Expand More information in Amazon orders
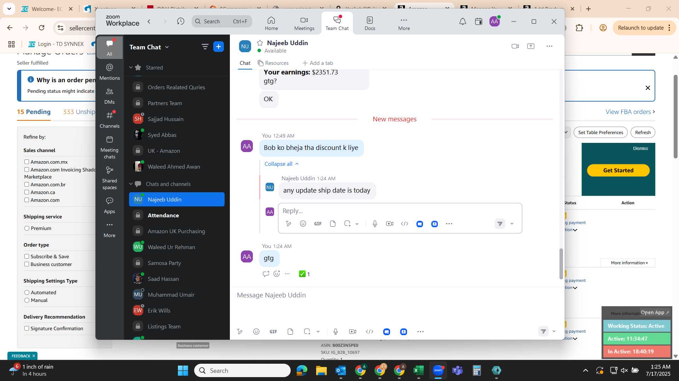Image resolution: width=679 pixels, height=381 pixels. click(x=628, y=263)
